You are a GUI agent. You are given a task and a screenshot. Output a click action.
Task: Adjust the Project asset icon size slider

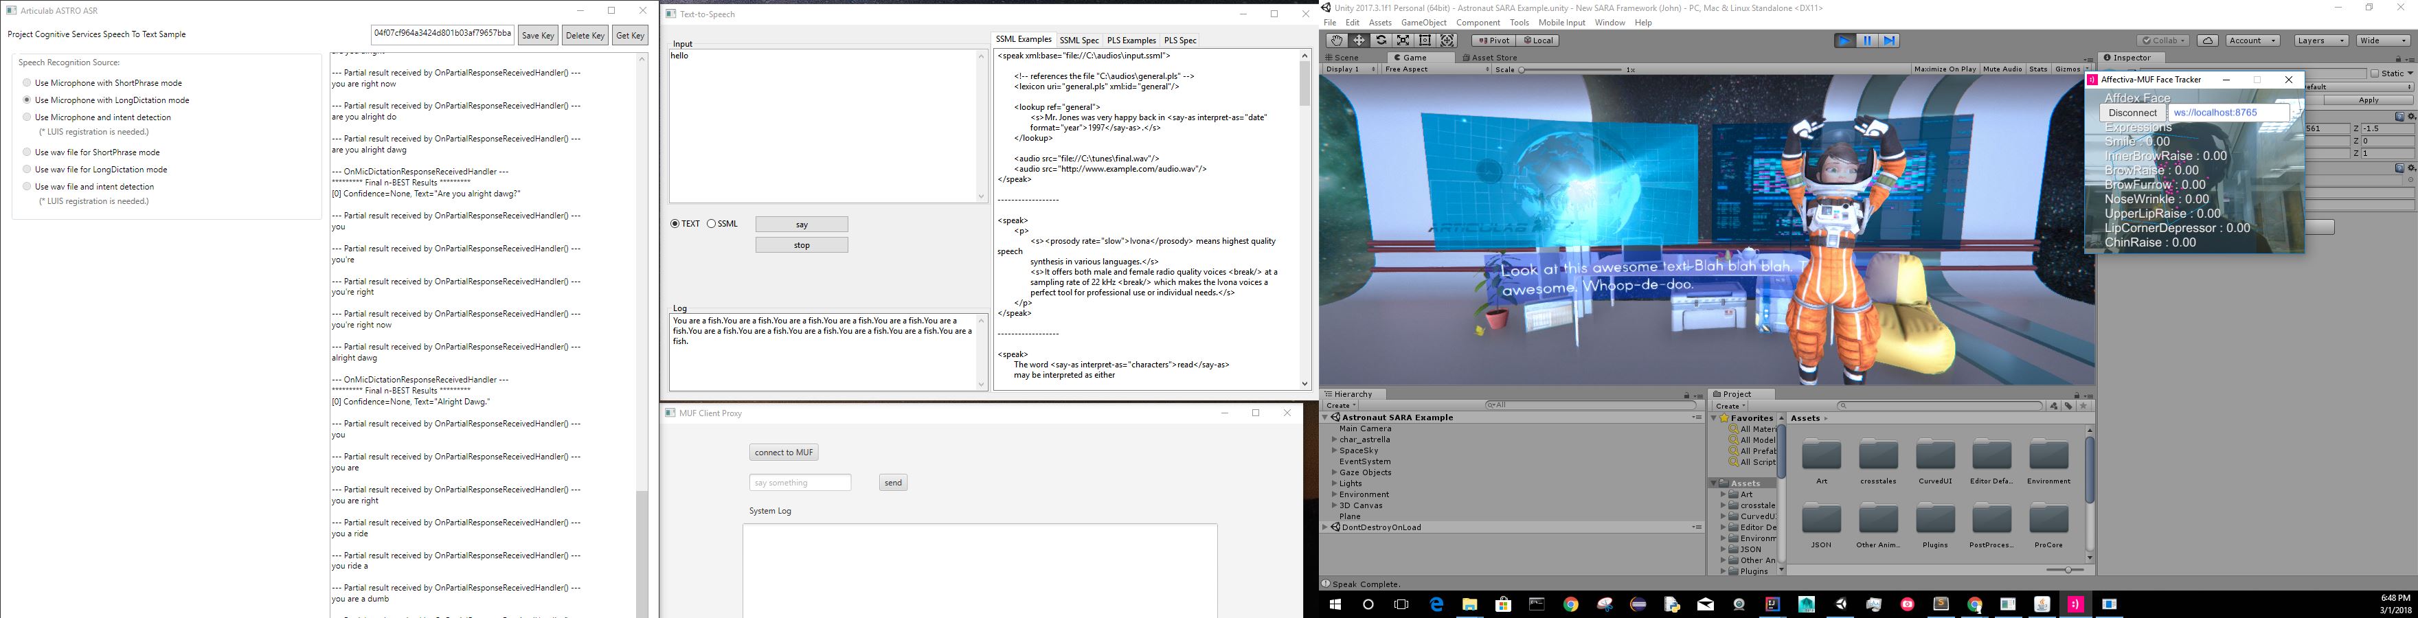[2065, 570]
